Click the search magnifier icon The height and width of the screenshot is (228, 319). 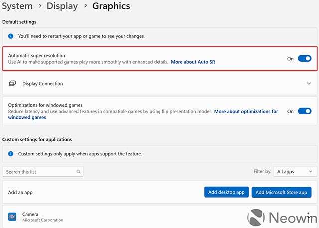click(x=78, y=172)
